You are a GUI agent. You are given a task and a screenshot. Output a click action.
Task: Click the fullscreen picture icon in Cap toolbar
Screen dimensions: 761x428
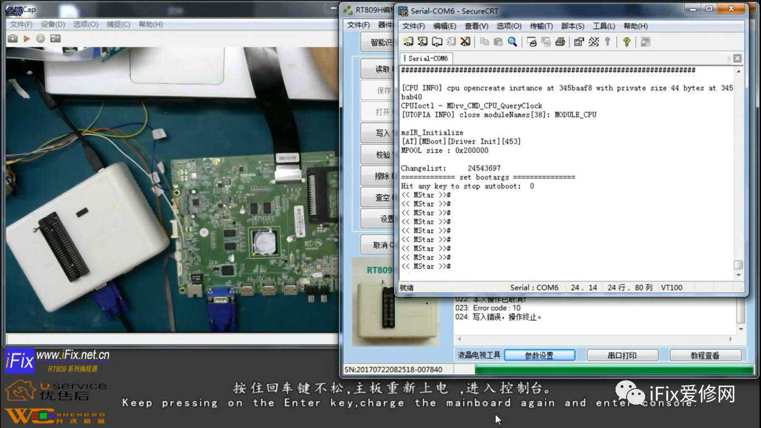pos(55,38)
